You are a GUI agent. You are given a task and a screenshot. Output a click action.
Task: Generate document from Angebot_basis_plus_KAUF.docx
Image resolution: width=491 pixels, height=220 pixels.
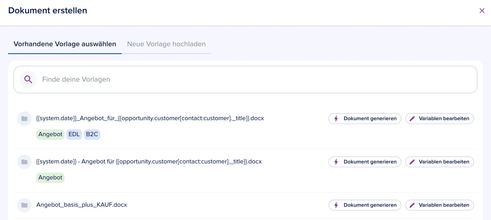[x=365, y=205]
